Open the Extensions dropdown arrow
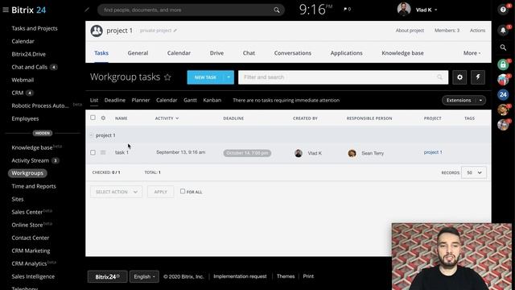 [x=480, y=100]
